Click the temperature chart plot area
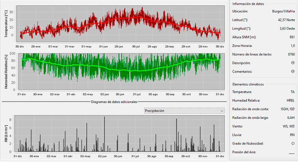This screenshot has width=298, height=162. [120, 24]
